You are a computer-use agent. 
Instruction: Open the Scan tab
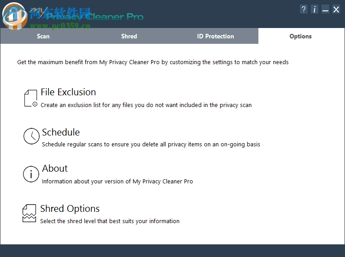43,36
